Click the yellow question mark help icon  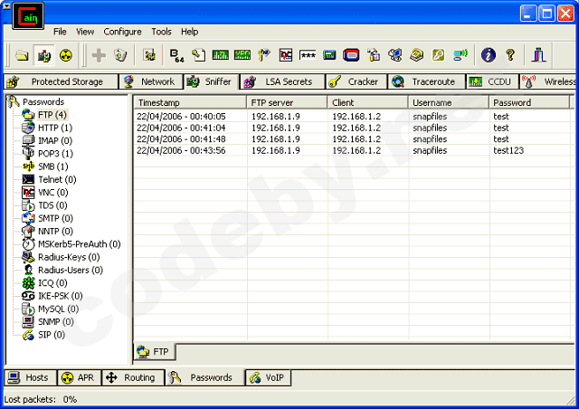509,55
